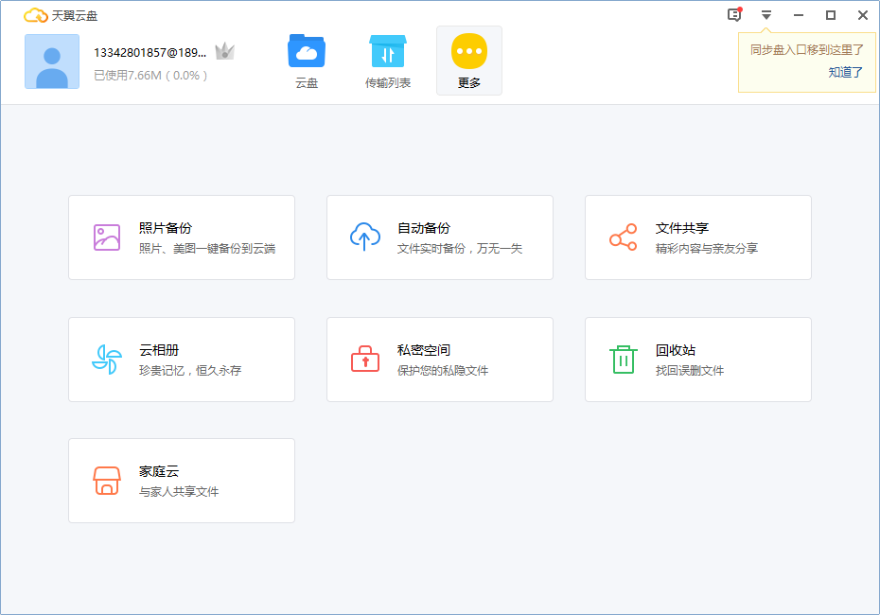Image resolution: width=880 pixels, height=615 pixels.
Task: Open the 传输列表 transfer list
Action: click(387, 60)
